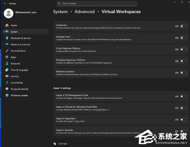This screenshot has width=190, height=147.
Task: Turn on Guarded Host switch
Action: (x=183, y=38)
